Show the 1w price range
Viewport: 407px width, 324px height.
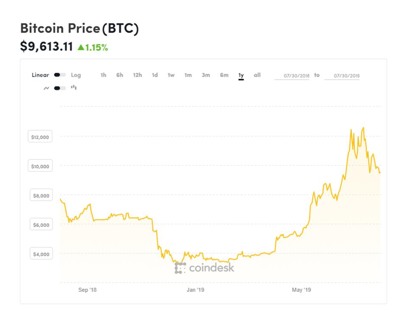tap(171, 75)
